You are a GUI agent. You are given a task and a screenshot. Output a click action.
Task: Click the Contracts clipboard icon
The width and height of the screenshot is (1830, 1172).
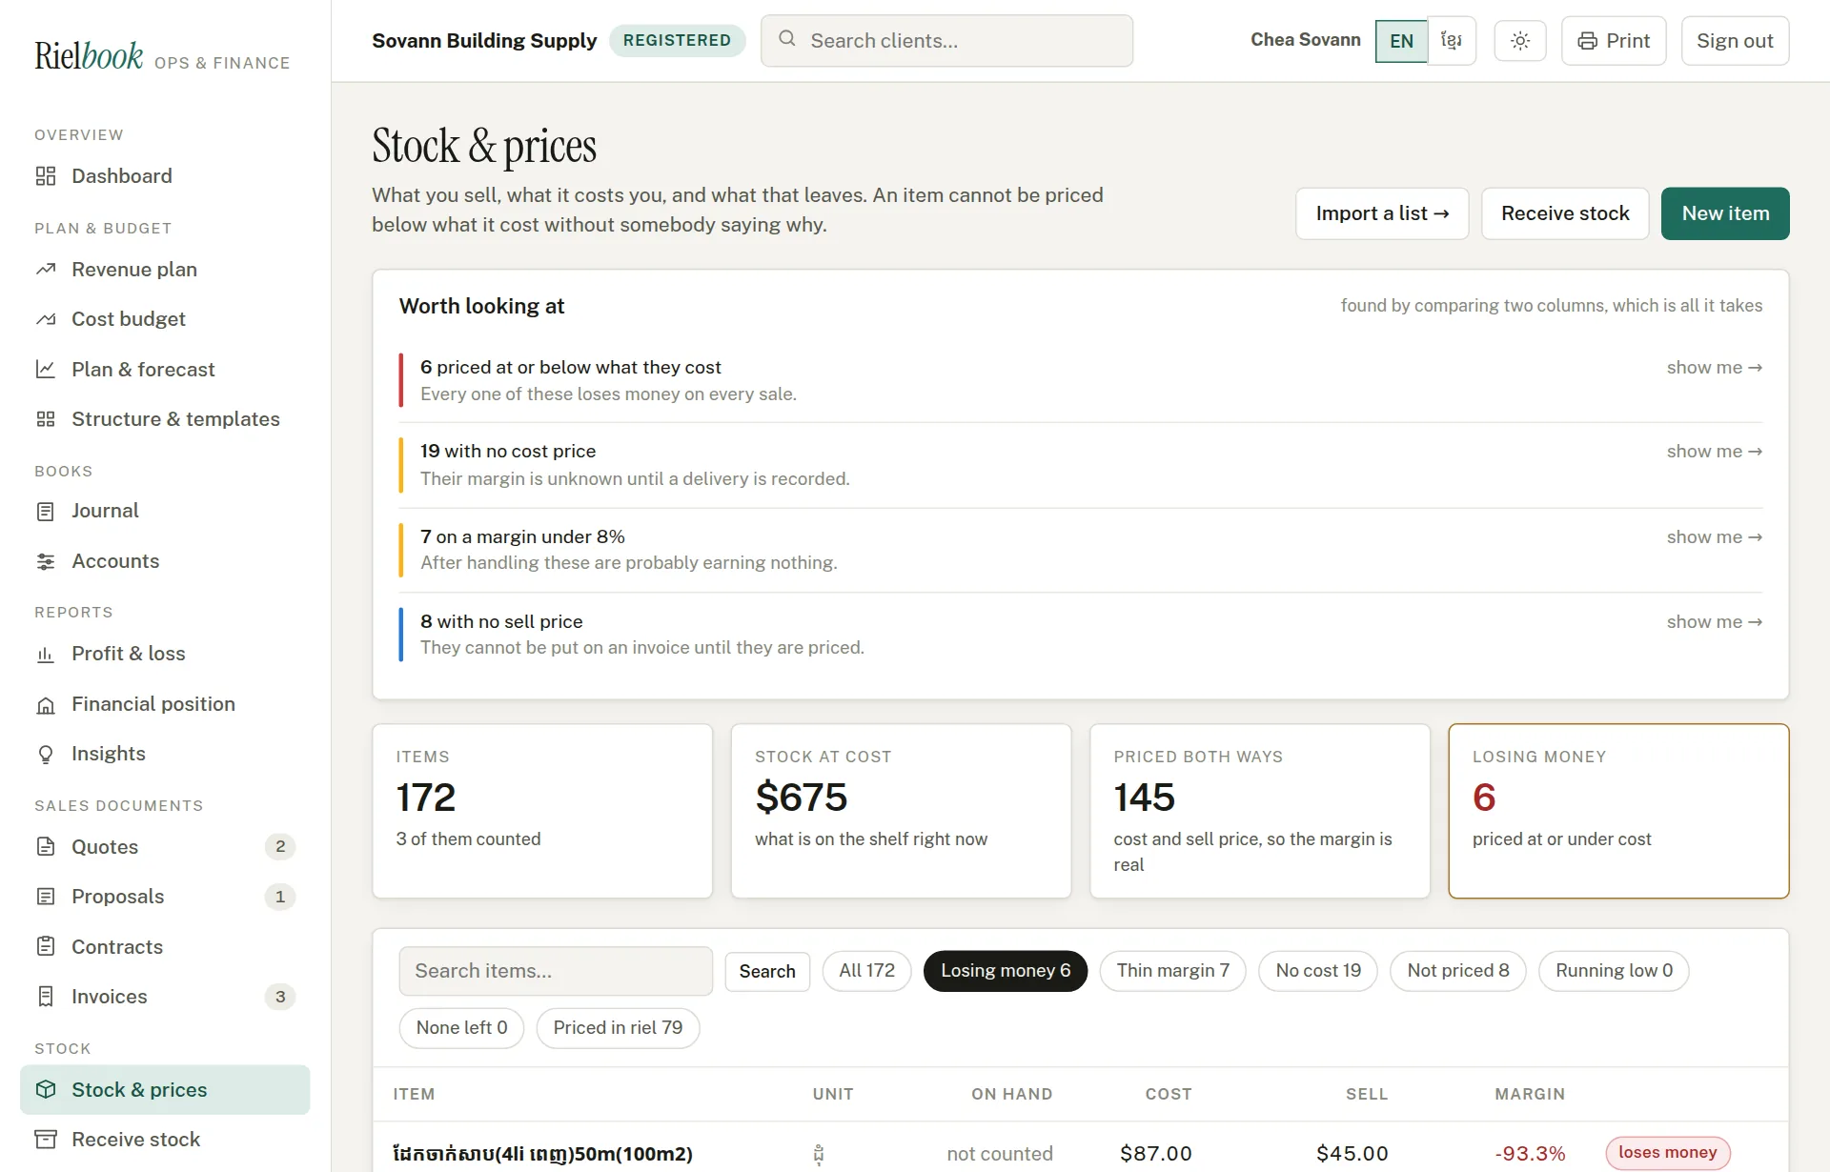[x=46, y=947]
